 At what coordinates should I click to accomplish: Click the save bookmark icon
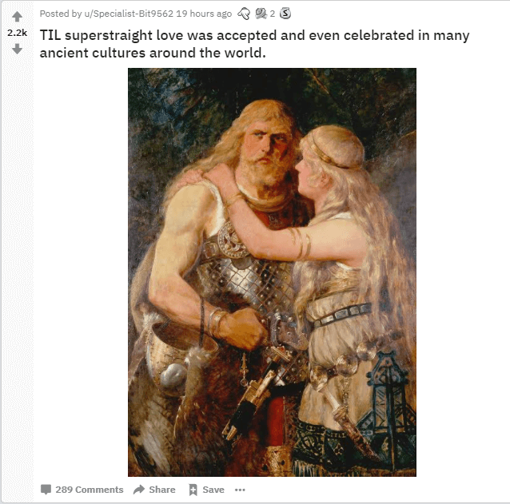[x=193, y=490]
